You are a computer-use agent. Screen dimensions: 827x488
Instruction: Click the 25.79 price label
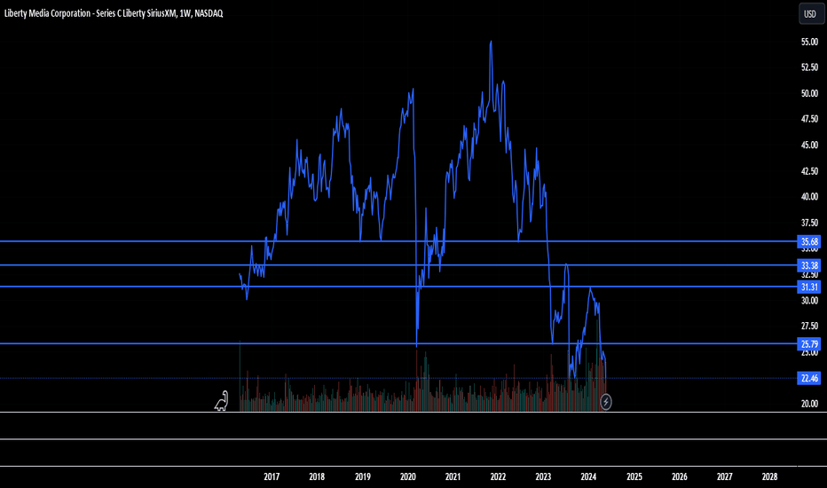coord(809,344)
